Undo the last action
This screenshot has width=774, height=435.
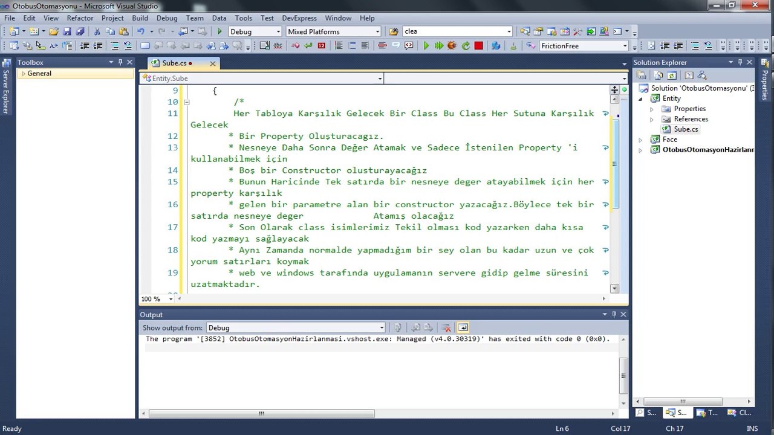point(141,31)
